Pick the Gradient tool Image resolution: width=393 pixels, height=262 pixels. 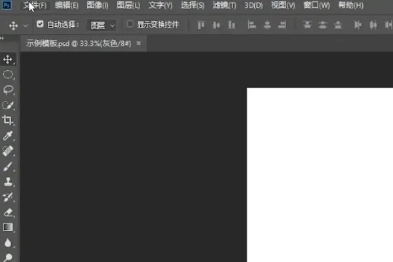coord(9,227)
